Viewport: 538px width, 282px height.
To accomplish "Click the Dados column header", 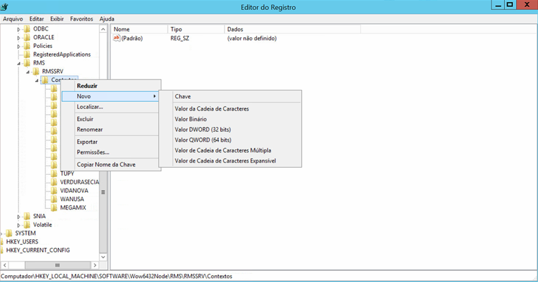I will [x=292, y=29].
